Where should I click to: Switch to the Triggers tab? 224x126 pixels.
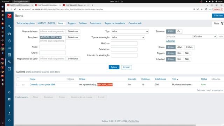click(x=71, y=23)
